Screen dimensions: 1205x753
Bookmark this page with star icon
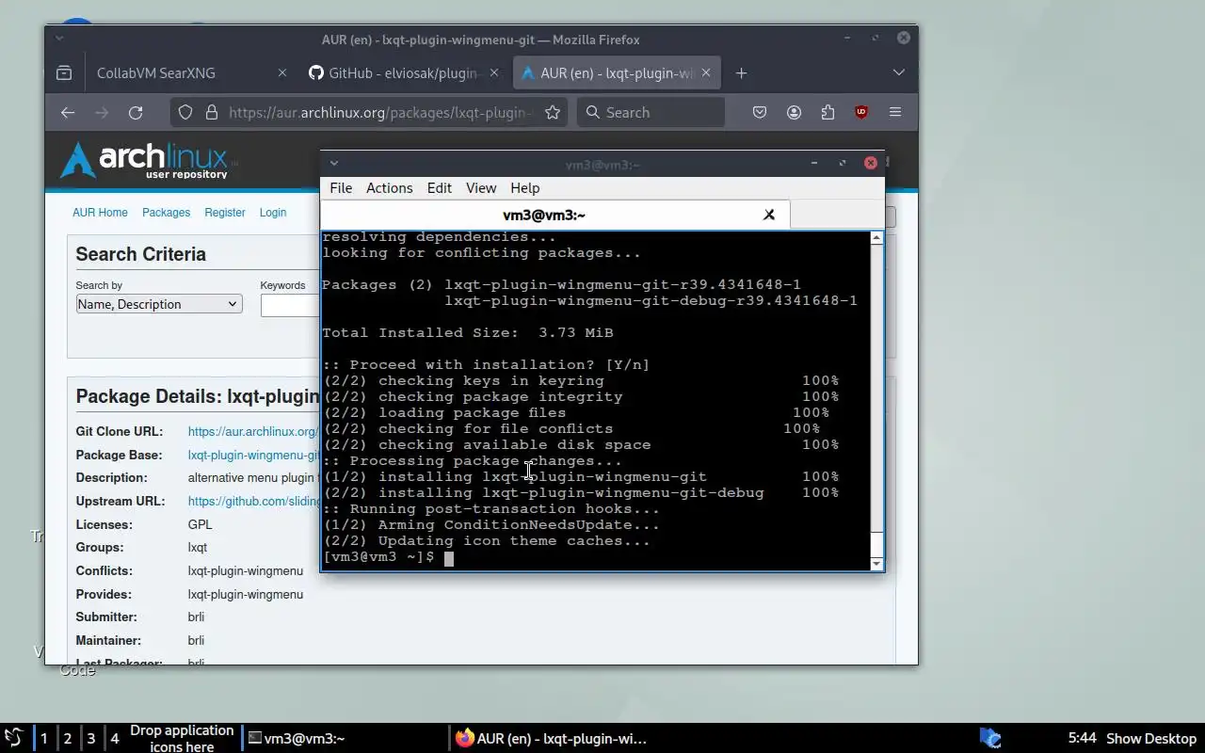553,112
